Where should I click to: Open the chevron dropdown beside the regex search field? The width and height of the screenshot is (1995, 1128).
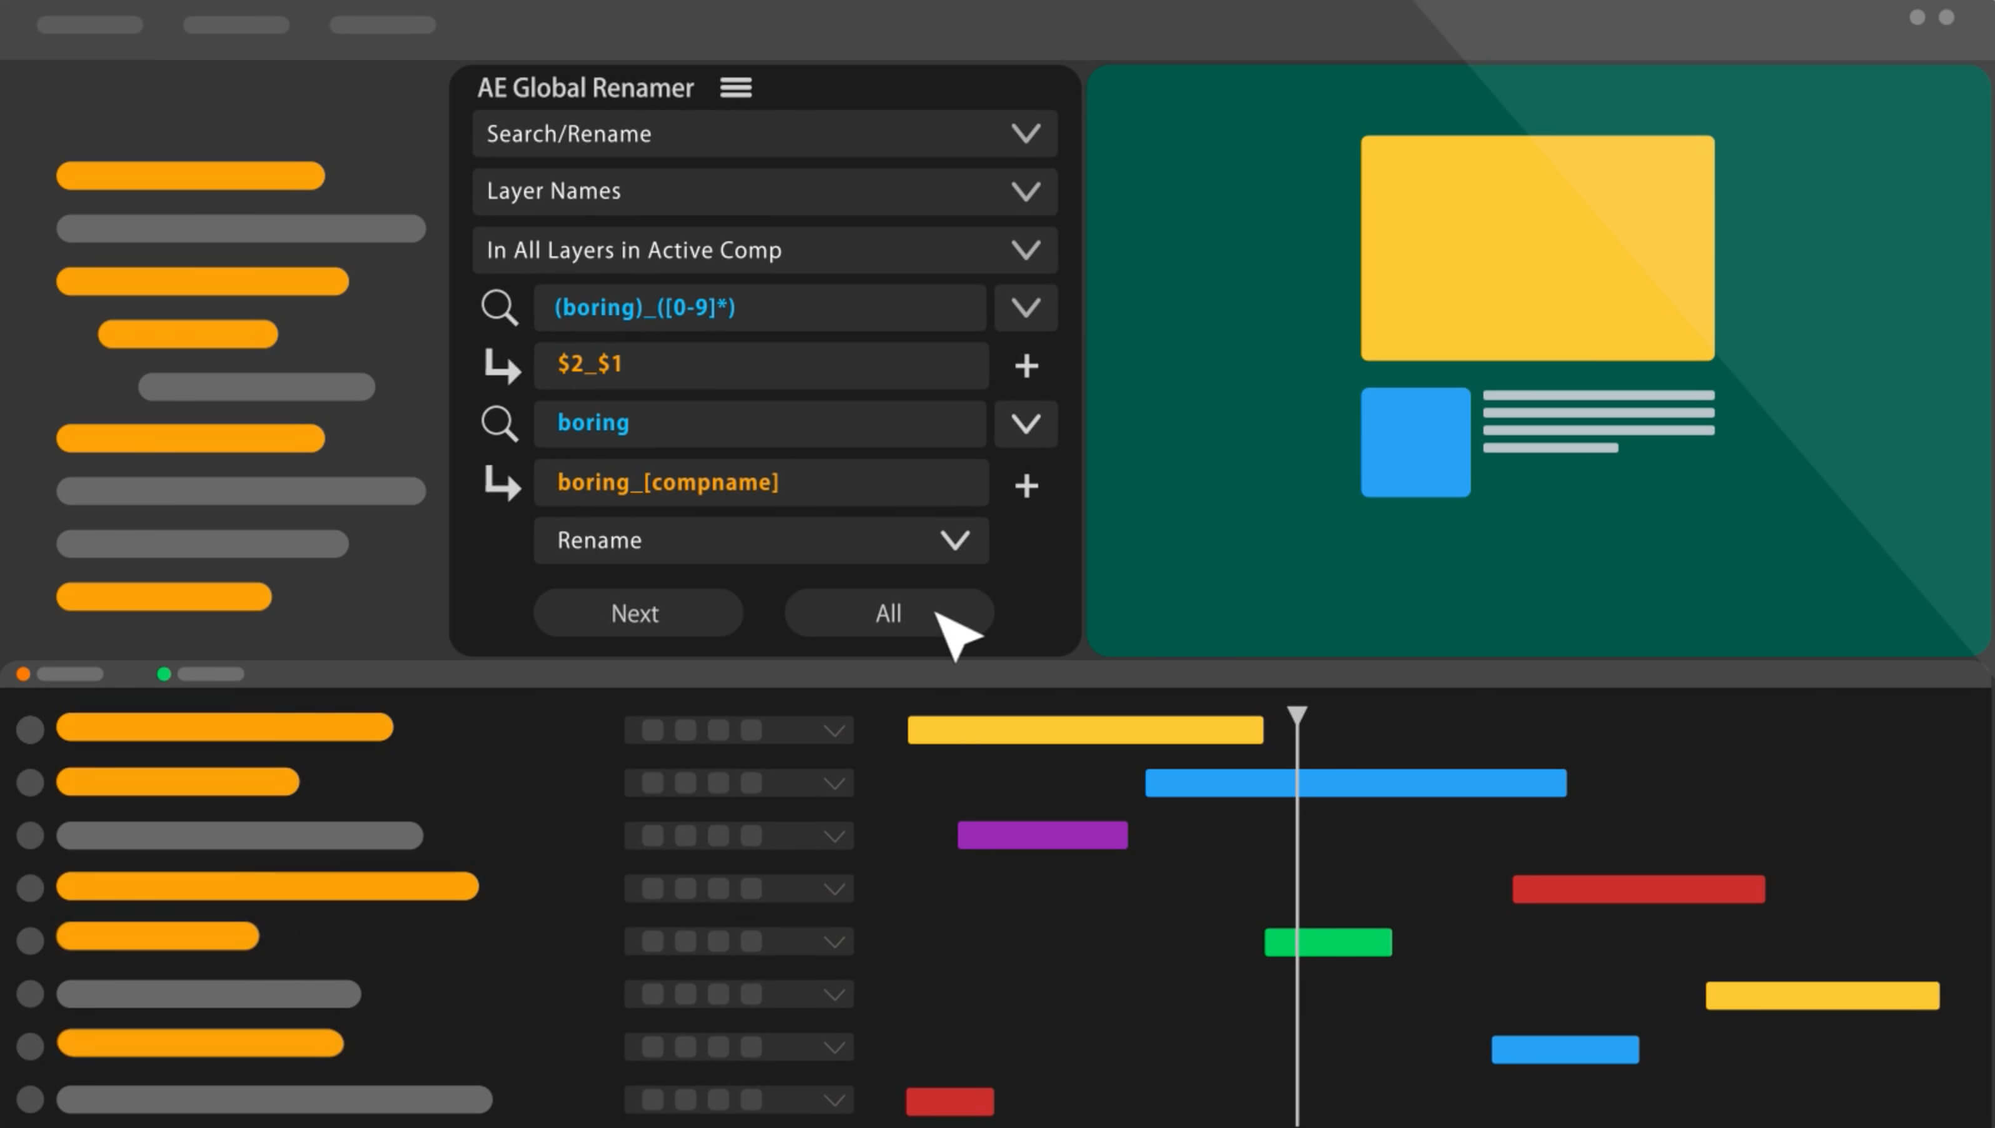(x=1025, y=308)
